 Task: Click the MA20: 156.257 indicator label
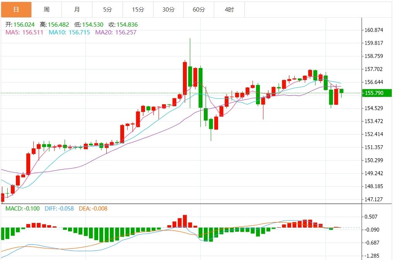click(x=116, y=32)
